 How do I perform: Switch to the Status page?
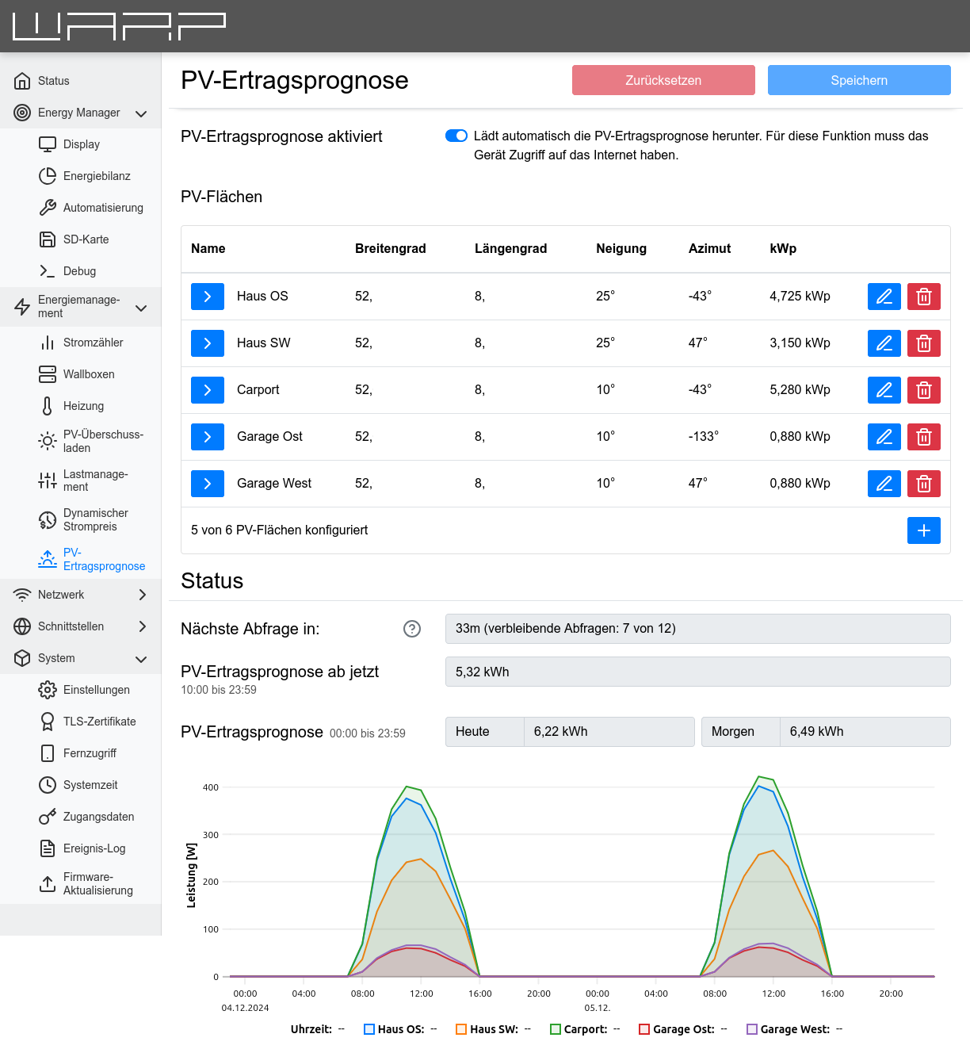coord(52,81)
